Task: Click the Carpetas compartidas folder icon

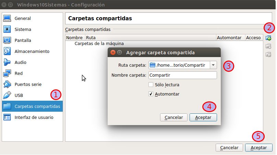Action: point(7,106)
